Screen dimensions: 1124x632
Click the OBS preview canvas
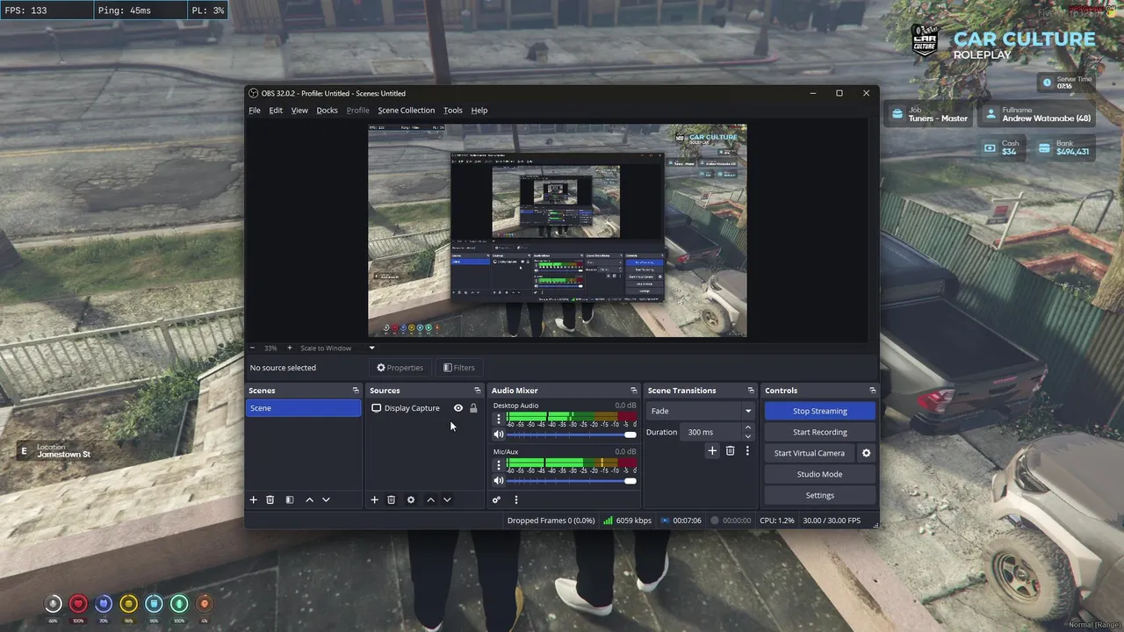pyautogui.click(x=557, y=230)
